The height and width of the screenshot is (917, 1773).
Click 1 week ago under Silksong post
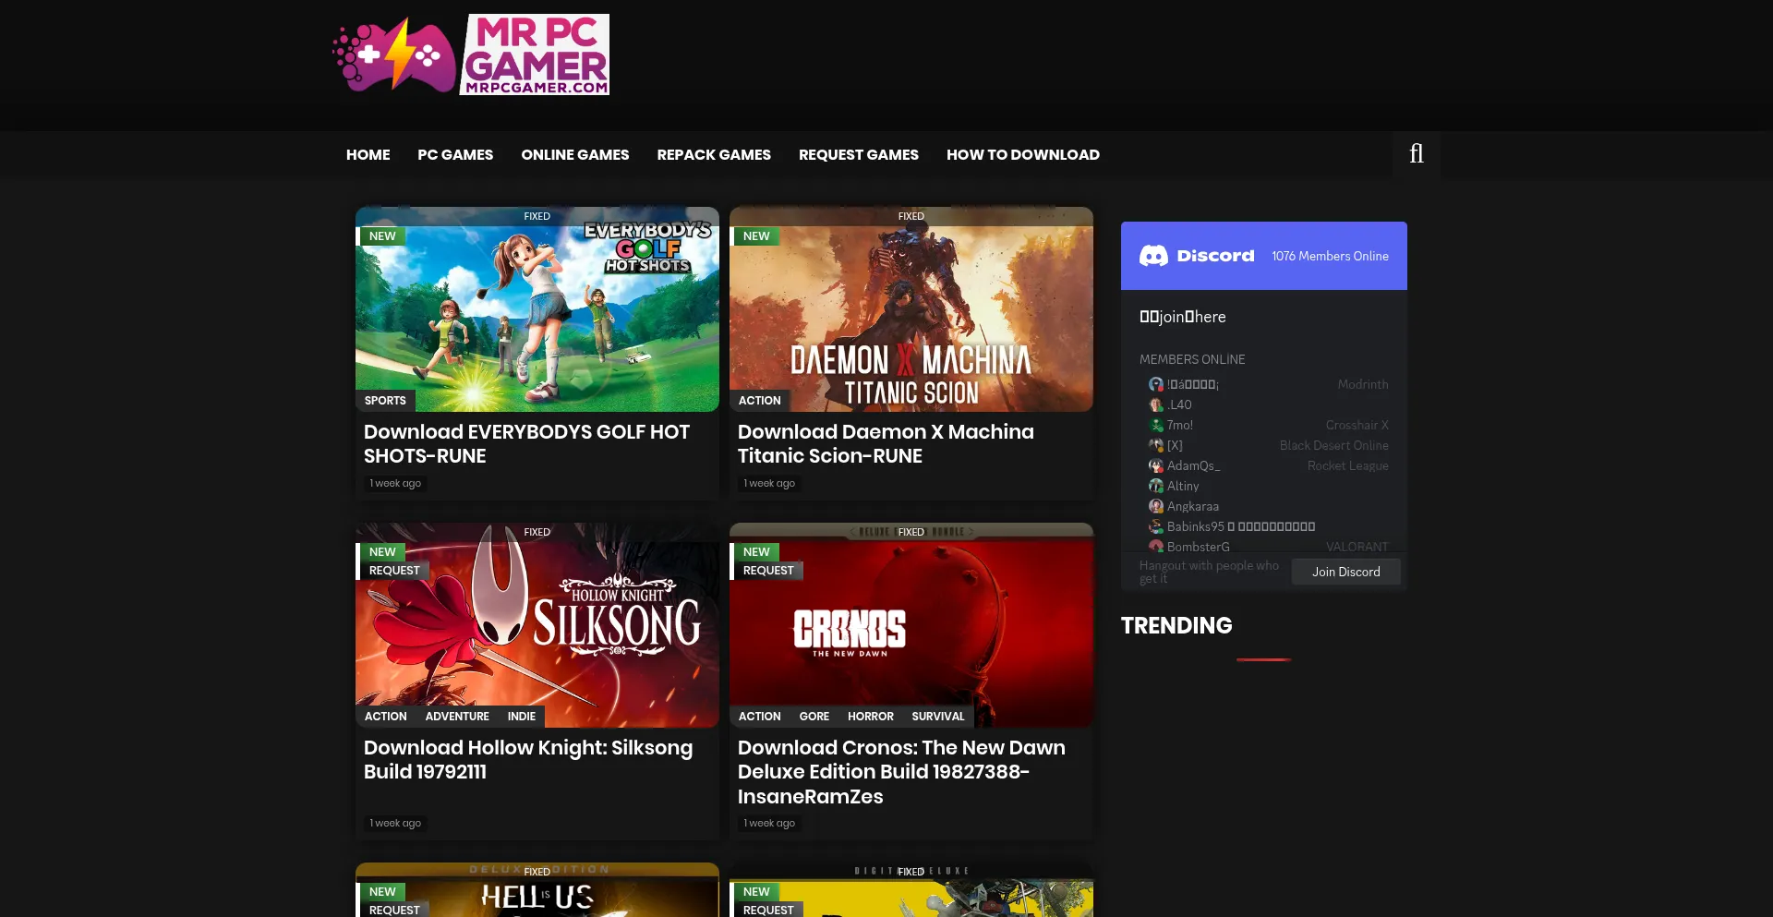pyautogui.click(x=395, y=823)
